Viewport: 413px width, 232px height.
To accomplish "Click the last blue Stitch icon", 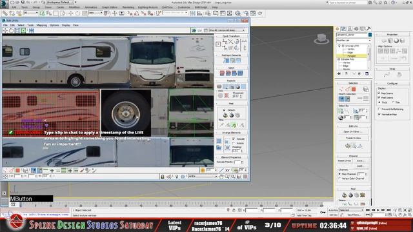I will pyautogui.click(x=240, y=73).
